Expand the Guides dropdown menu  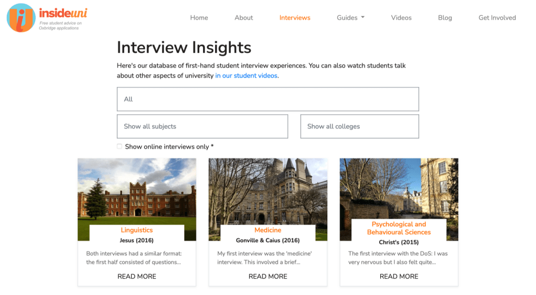[350, 18]
